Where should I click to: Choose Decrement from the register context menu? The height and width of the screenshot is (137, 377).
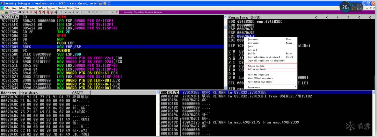[271, 43]
